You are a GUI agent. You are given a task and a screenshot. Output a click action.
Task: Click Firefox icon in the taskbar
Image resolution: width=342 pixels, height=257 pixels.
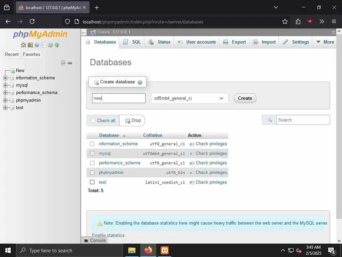tap(148, 250)
